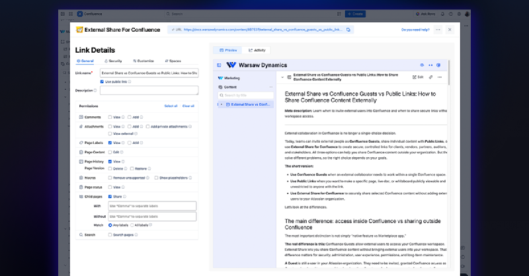529x276 pixels.
Task: Click the info icon next to Page Content Edit
Action: 122,153
